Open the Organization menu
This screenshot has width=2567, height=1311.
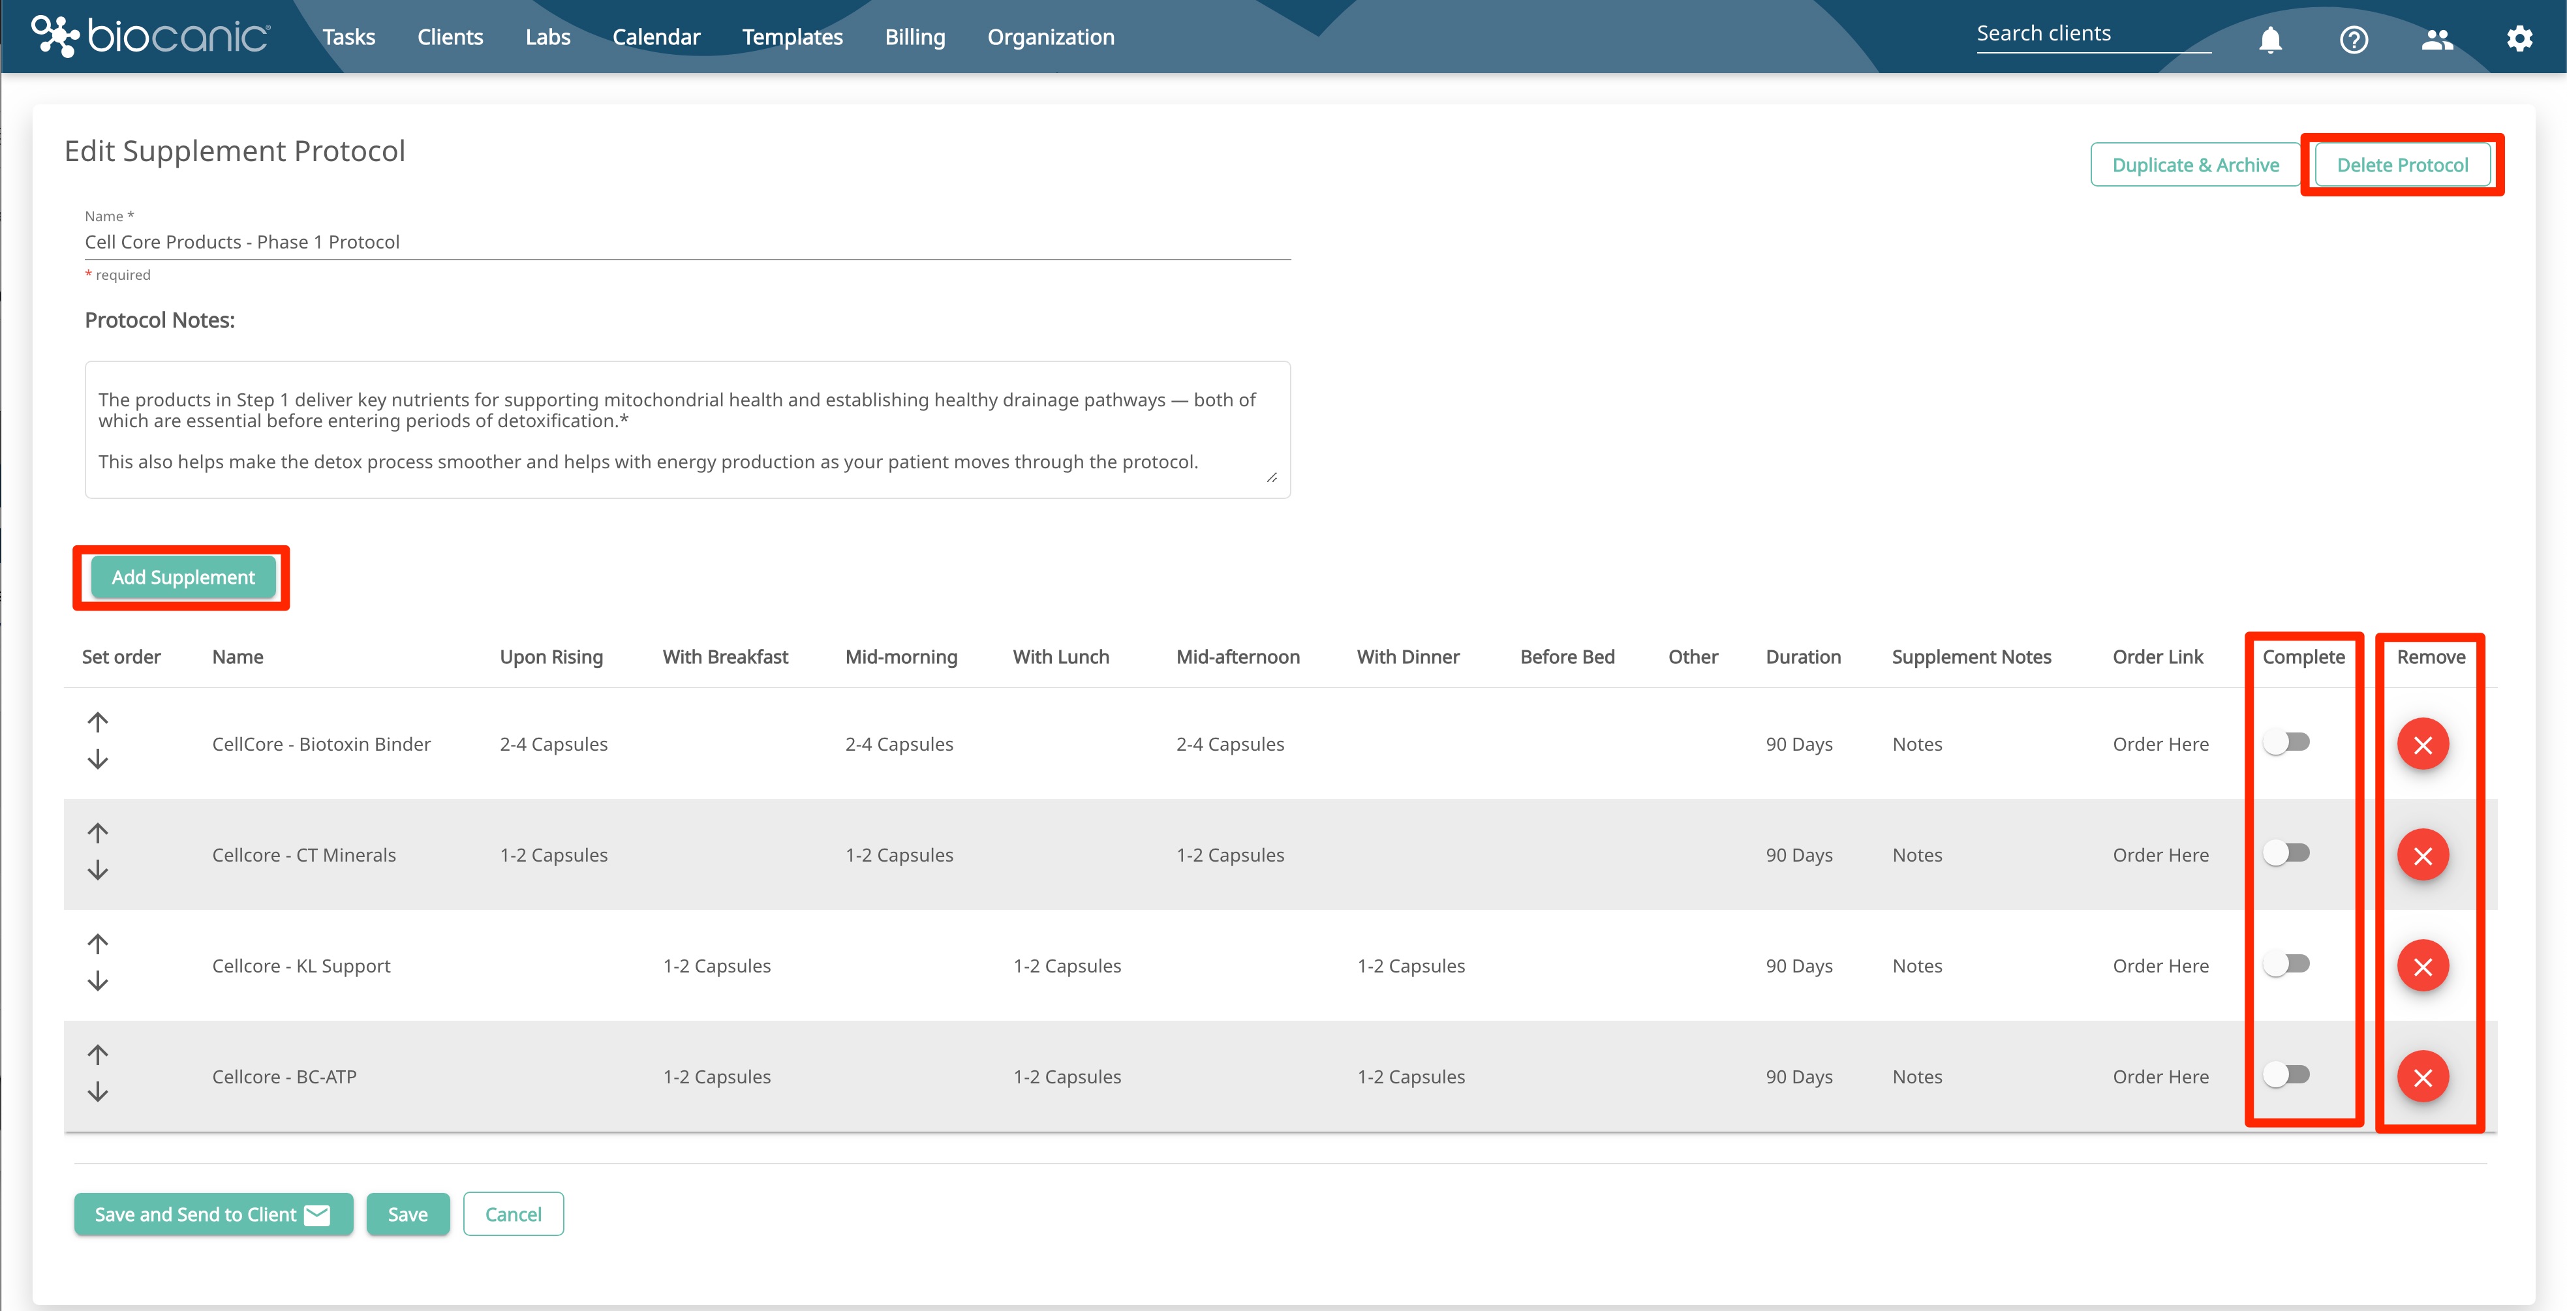coord(1051,37)
